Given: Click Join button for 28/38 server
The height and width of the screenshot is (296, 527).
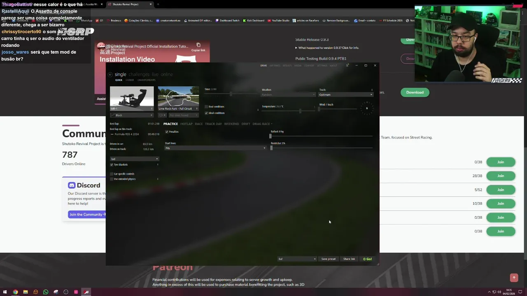Looking at the screenshot, I should coord(501,176).
